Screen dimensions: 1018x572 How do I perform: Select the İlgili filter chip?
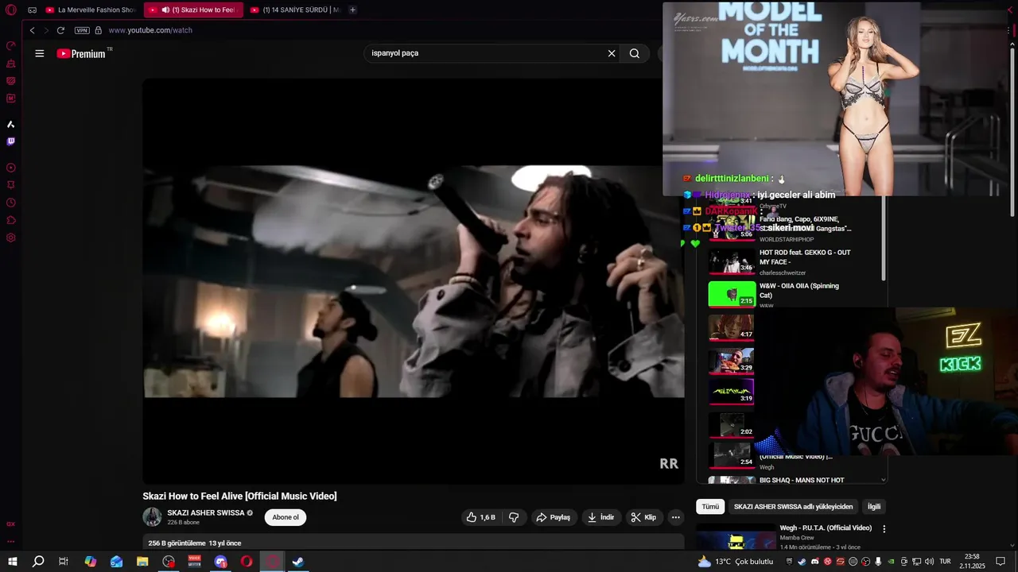874,507
